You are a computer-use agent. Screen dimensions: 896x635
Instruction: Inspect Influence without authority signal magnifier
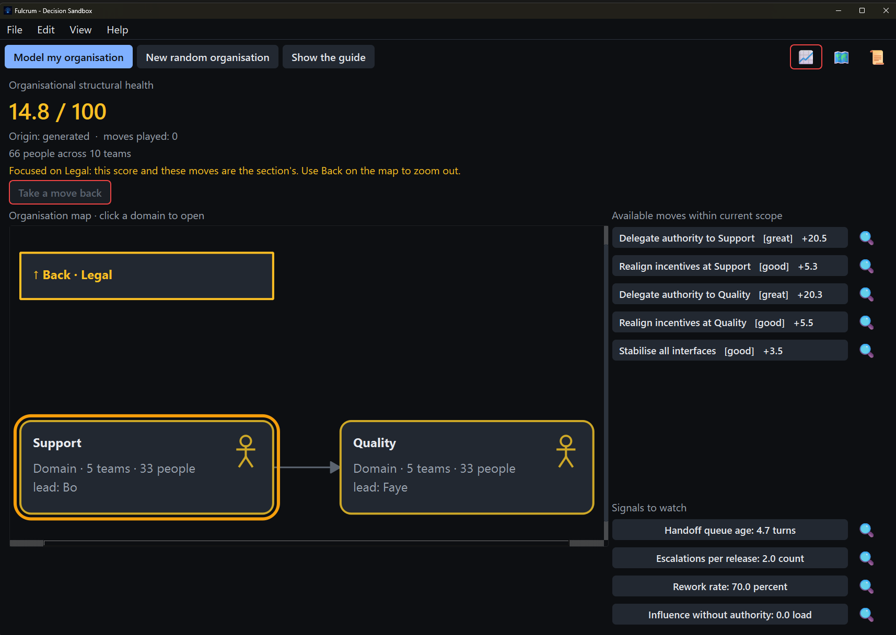tap(866, 615)
